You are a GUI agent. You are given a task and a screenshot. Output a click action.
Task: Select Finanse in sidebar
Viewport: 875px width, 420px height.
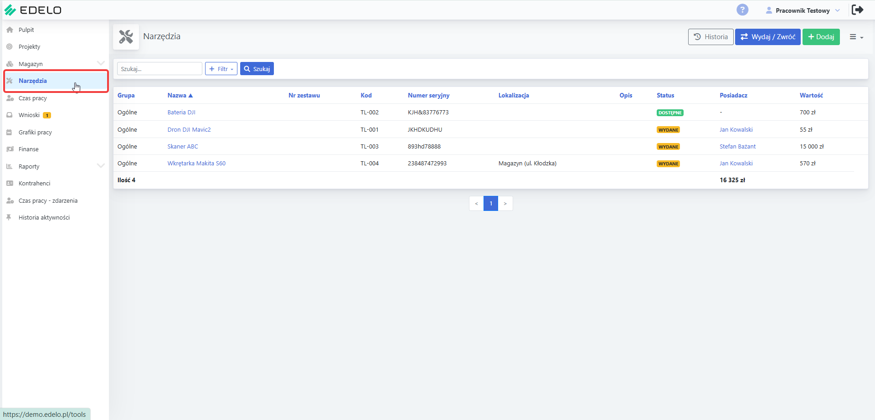click(x=29, y=149)
